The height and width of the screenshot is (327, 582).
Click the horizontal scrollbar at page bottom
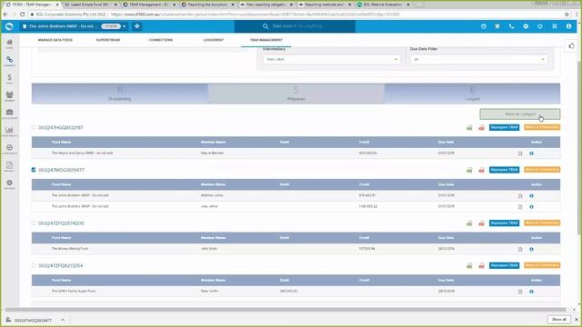[285, 309]
